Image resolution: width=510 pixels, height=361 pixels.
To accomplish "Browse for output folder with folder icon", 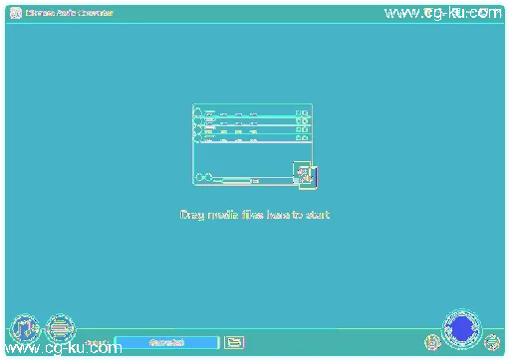I will [x=234, y=342].
